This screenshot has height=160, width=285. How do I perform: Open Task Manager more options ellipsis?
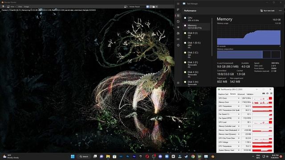click(x=280, y=11)
